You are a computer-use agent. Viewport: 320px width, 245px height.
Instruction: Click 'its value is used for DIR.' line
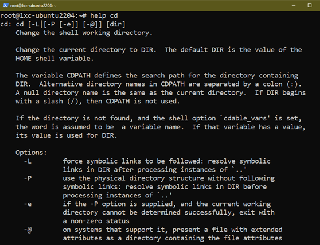(x=67, y=135)
